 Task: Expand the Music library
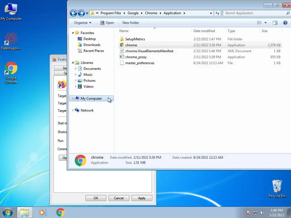tap(76, 75)
